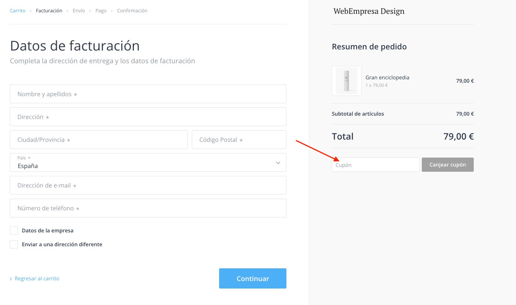
Task: Click the WebEmpresa Design logo
Action: coord(369,11)
